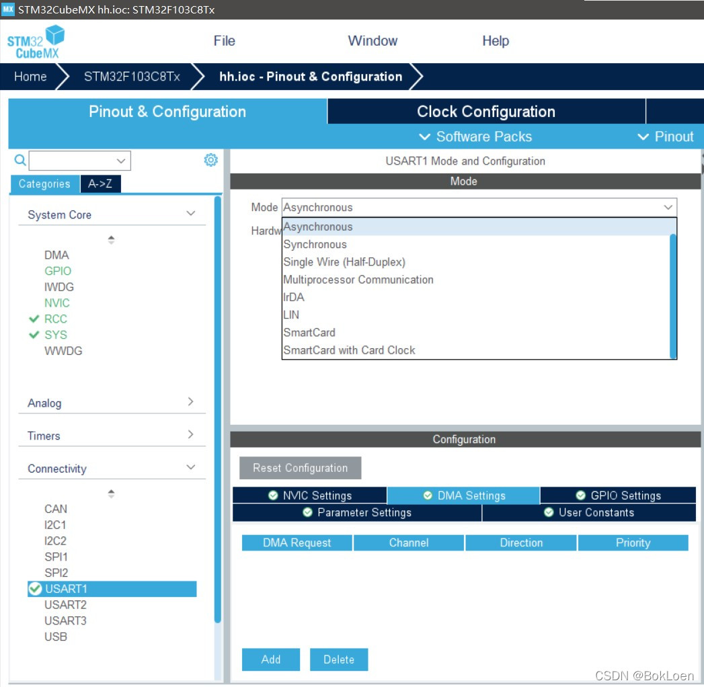Select USART3 peripheral
This screenshot has width=704, height=687.
[65, 620]
